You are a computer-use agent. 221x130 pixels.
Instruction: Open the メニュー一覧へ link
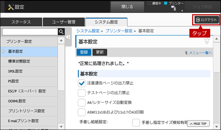pyautogui.click(x=200, y=53)
